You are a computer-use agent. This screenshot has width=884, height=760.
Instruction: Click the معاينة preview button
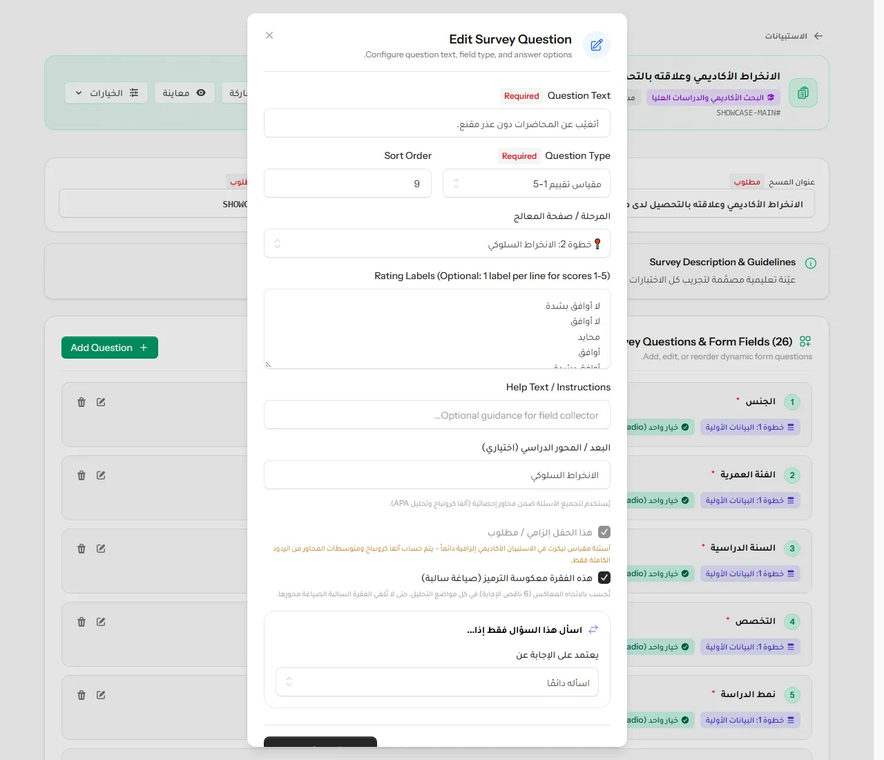(x=184, y=93)
